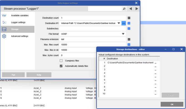Select Accel_1 in background window

click(37, 88)
